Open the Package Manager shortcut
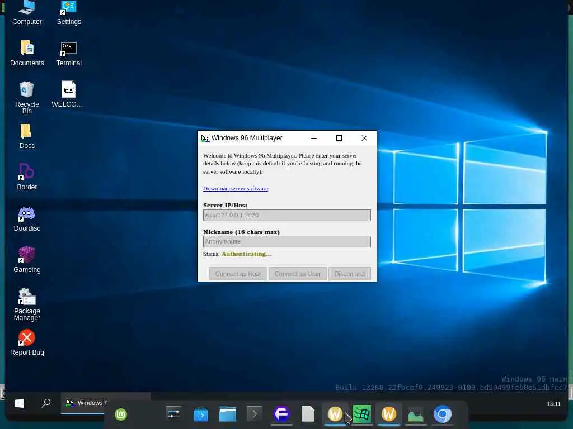Image resolution: width=573 pixels, height=429 pixels. click(27, 304)
